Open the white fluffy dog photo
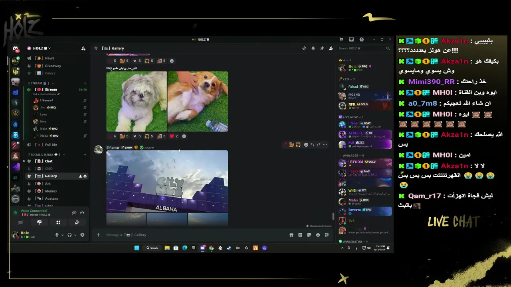Image resolution: width=511 pixels, height=287 pixels. 137,101
